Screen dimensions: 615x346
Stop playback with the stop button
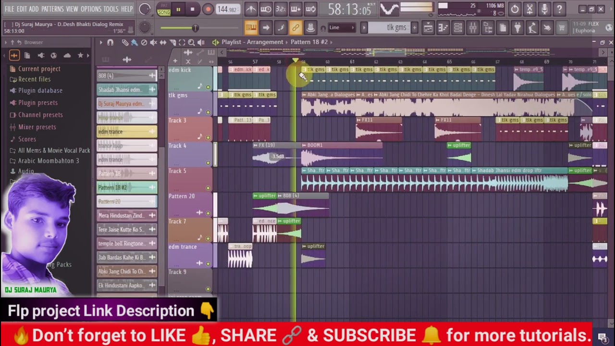click(192, 9)
